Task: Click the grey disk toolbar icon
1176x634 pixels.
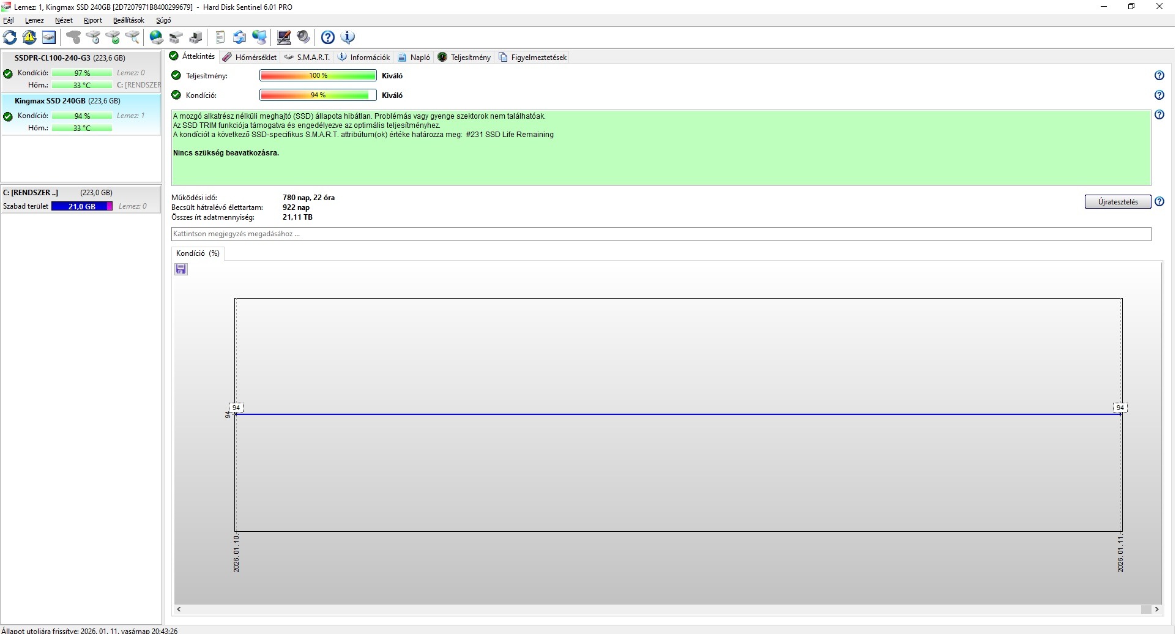Action: tap(73, 37)
